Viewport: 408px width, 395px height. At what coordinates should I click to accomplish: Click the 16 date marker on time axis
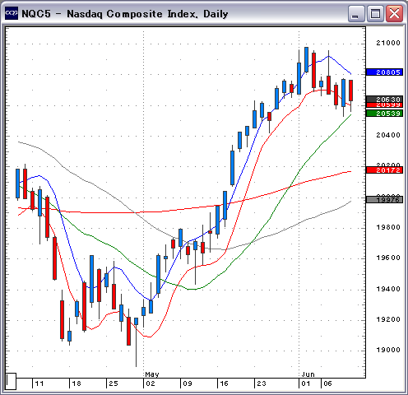(224, 383)
